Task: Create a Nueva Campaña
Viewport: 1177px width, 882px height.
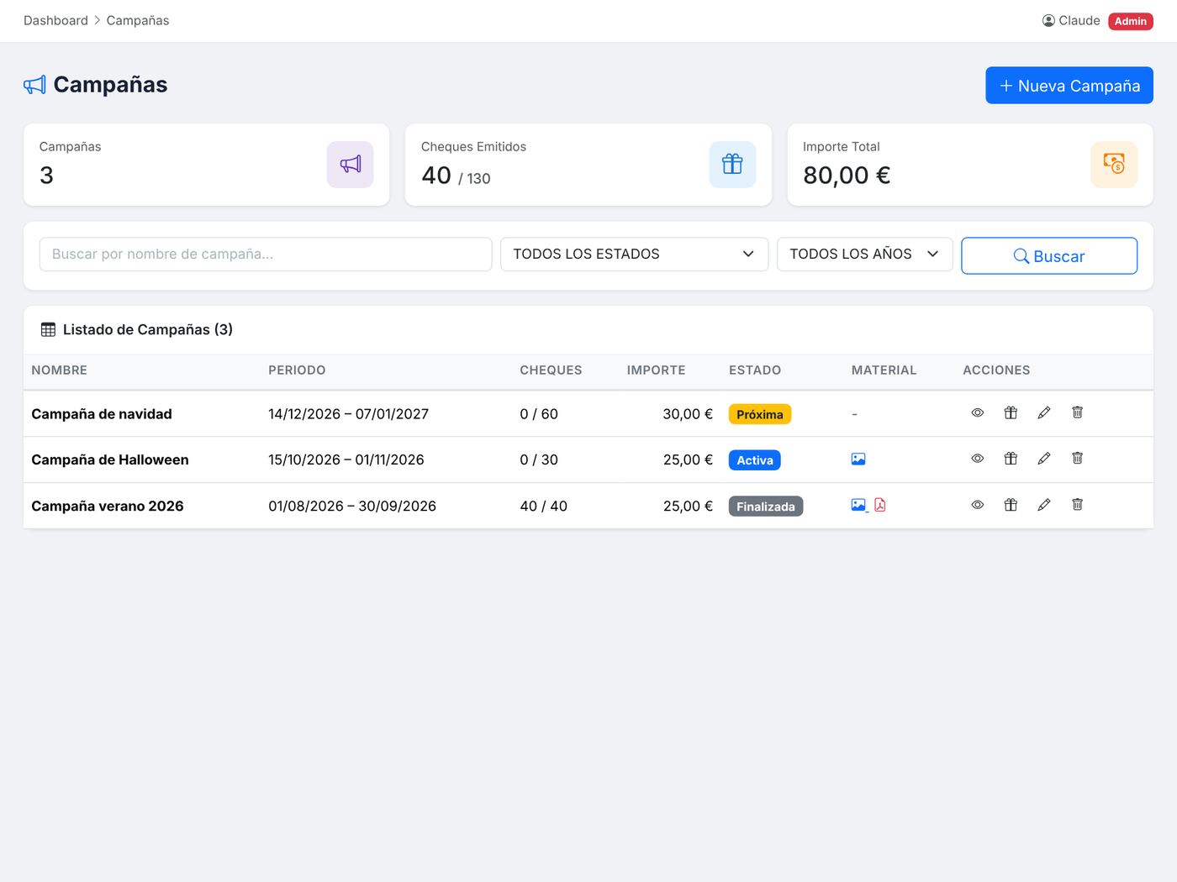Action: click(1069, 86)
